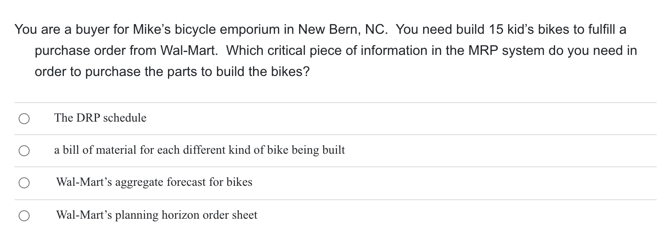
Task: Pick the planning horizon order sheet radio button
Action: tap(24, 216)
